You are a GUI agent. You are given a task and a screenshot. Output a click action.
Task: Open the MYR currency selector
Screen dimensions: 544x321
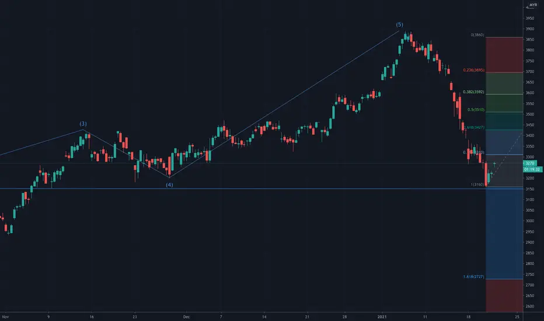click(533, 5)
